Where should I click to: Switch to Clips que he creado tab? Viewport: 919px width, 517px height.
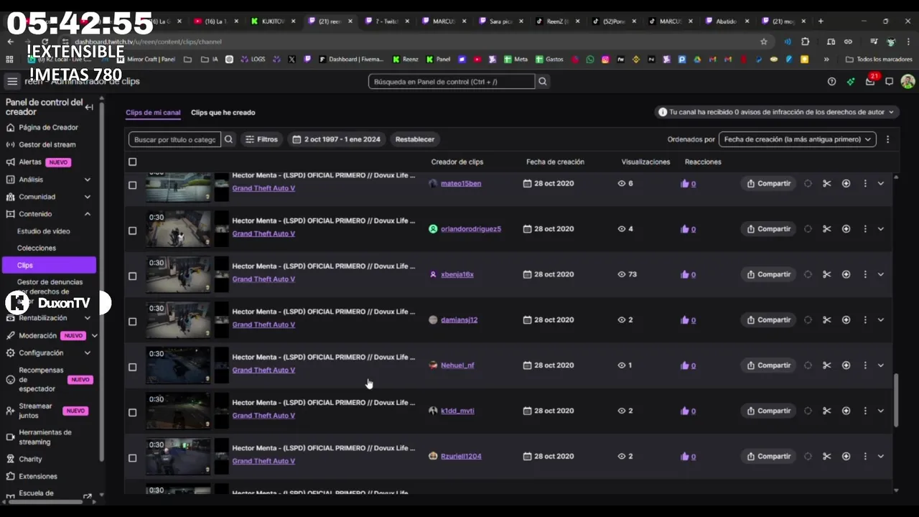coord(223,113)
